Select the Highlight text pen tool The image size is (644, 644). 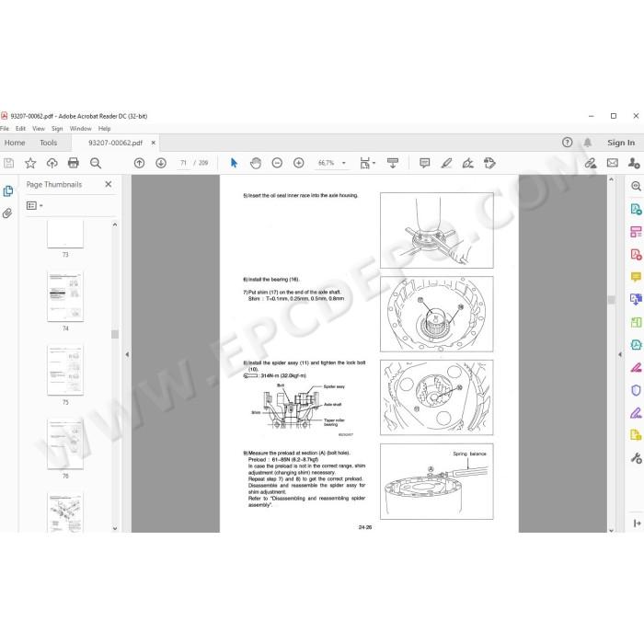click(446, 163)
